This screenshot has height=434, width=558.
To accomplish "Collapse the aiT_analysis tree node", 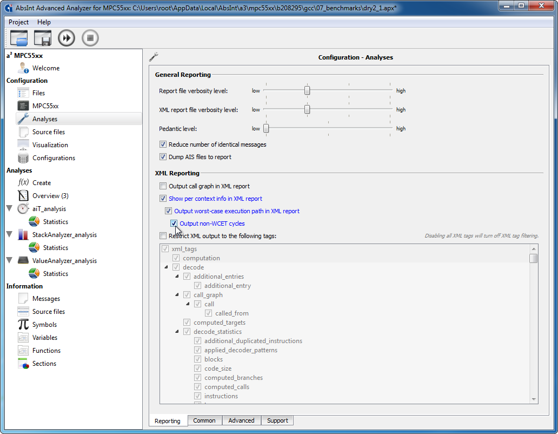I will 10,208.
